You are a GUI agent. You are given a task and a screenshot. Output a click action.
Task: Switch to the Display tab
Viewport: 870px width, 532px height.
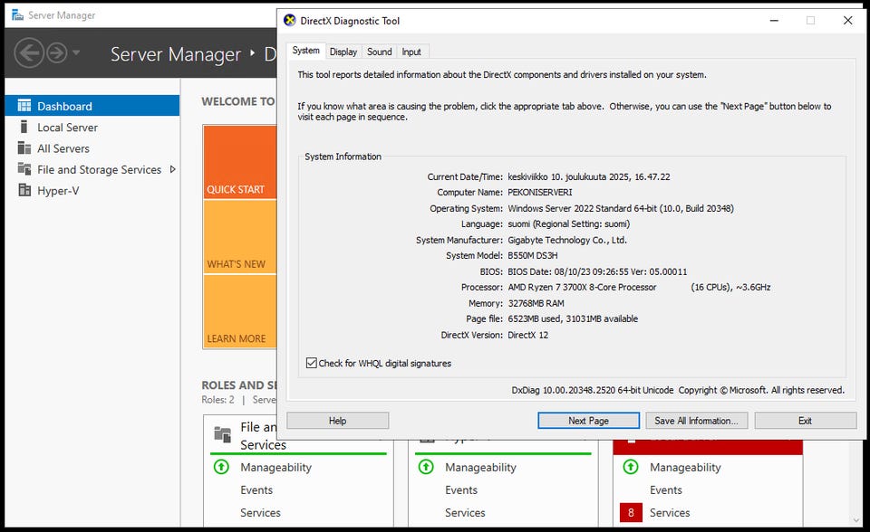click(343, 52)
